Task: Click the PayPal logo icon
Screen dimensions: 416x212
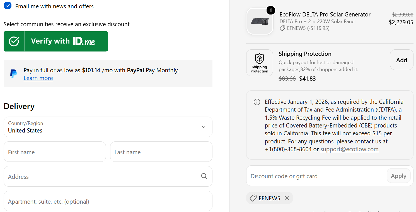Action: click(13, 73)
